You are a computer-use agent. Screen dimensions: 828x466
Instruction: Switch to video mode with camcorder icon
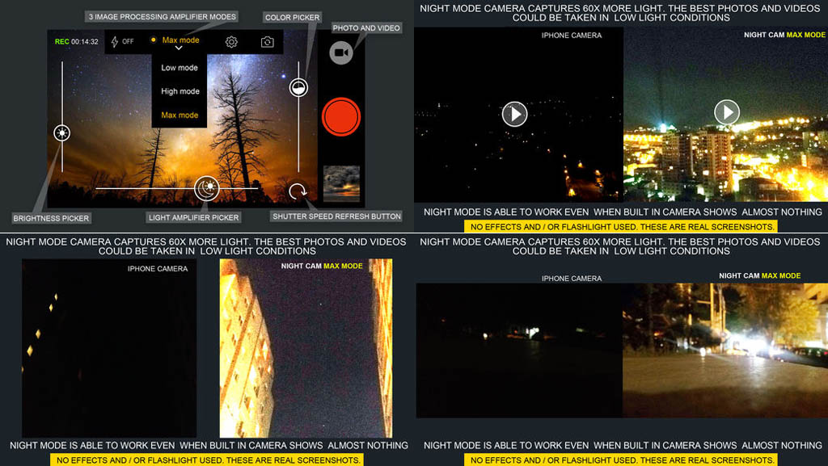[x=340, y=52]
